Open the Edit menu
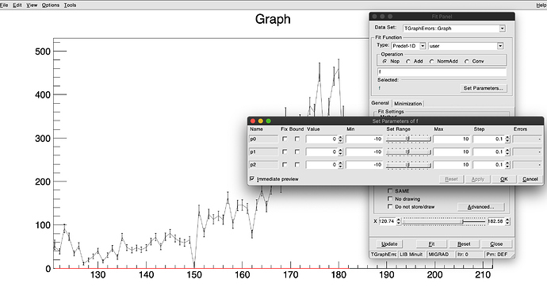Viewport: 547px width, 295px height. click(x=17, y=5)
